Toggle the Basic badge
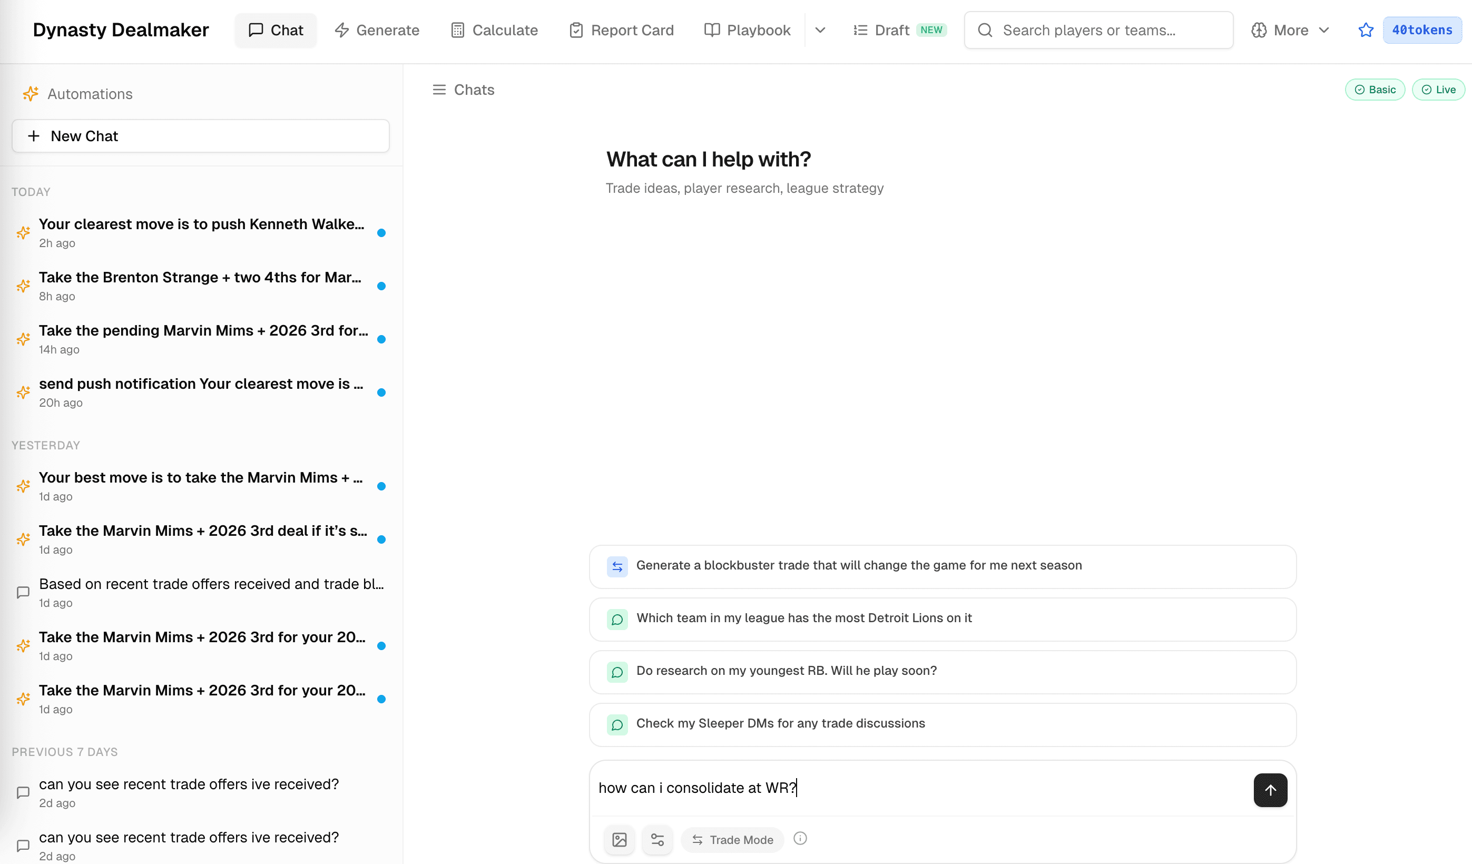Screen dimensions: 1472x864 [1375, 90]
